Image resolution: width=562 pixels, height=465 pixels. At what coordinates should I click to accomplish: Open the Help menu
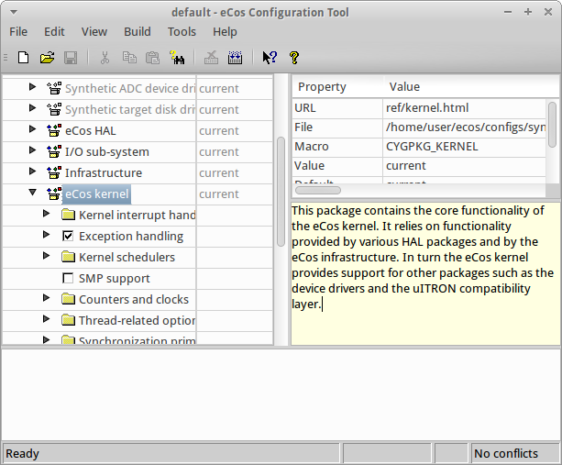(225, 32)
